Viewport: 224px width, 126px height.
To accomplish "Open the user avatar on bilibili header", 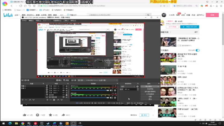I will point(164,15).
